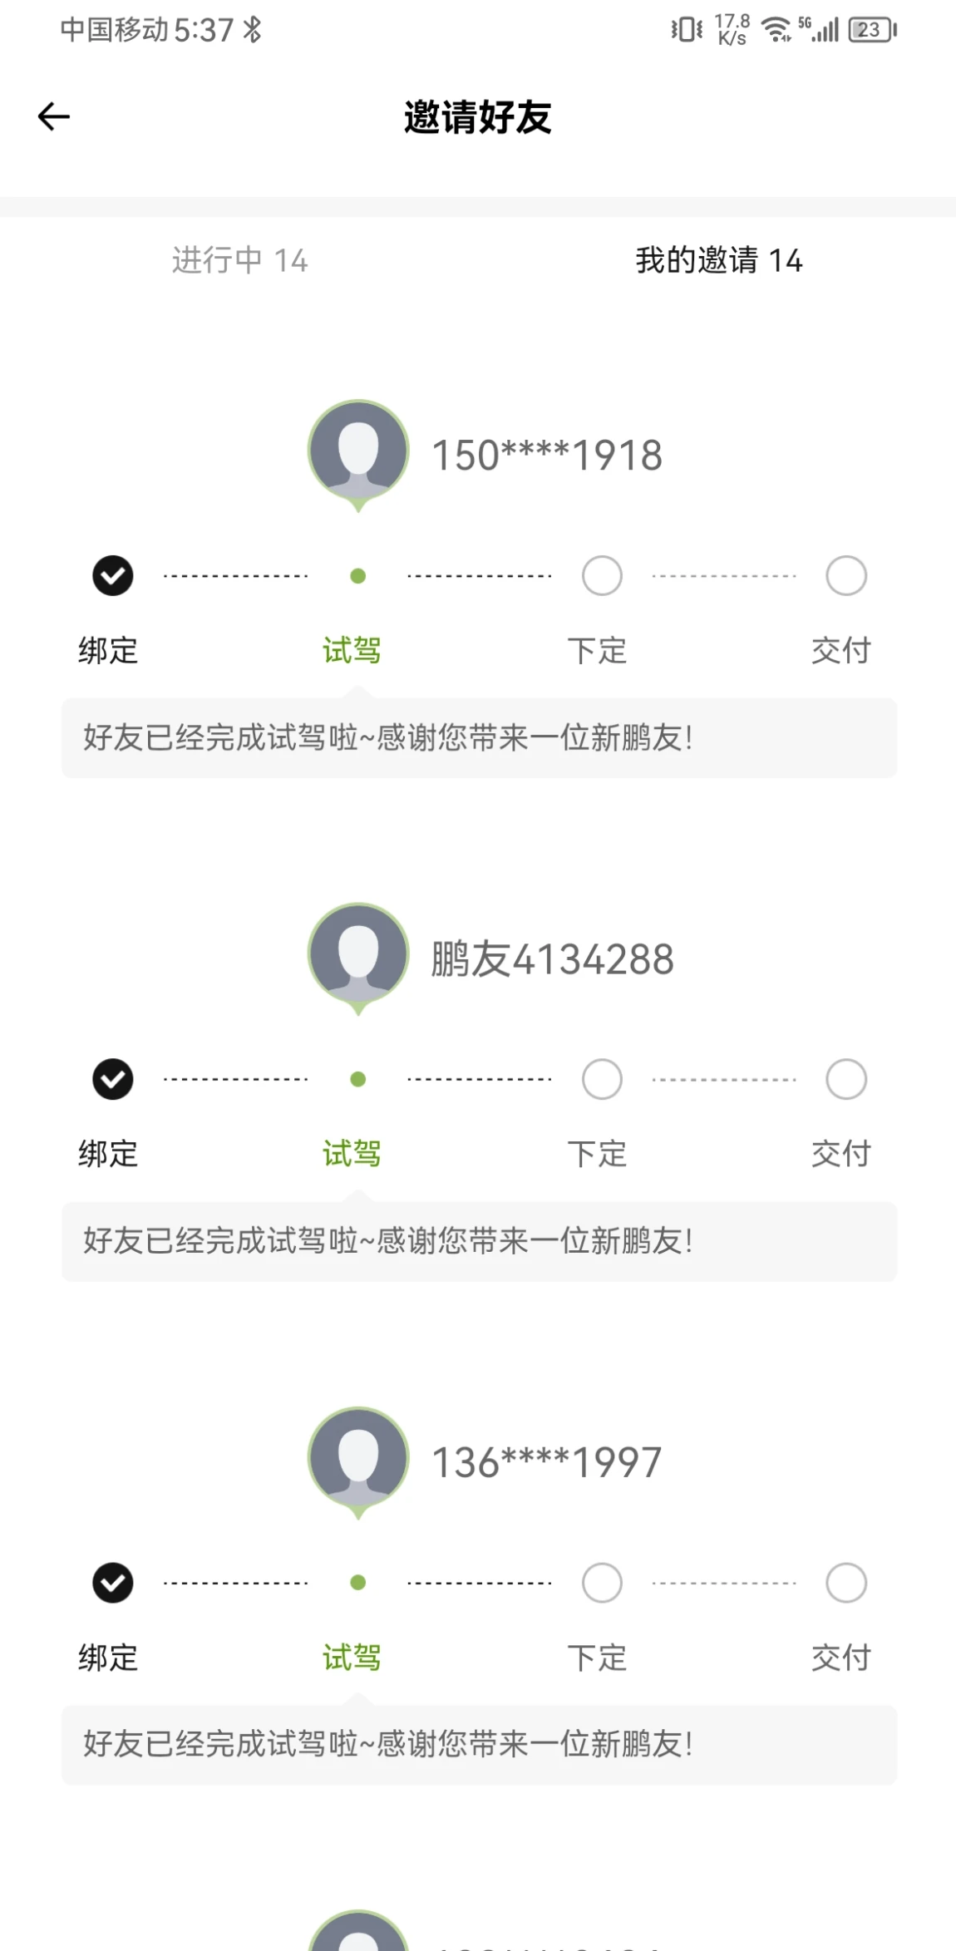Image resolution: width=956 pixels, height=1951 pixels.
Task: Tap the 下定 step label for 136****1997
Action: [597, 1658]
